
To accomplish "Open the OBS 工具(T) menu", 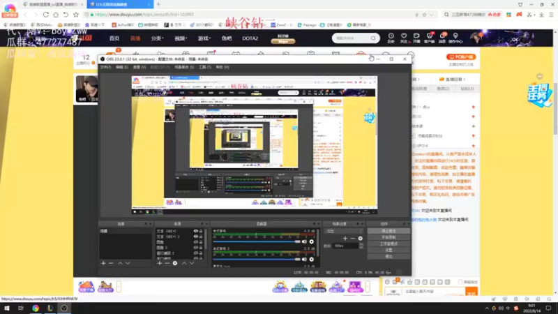I will coord(205,67).
